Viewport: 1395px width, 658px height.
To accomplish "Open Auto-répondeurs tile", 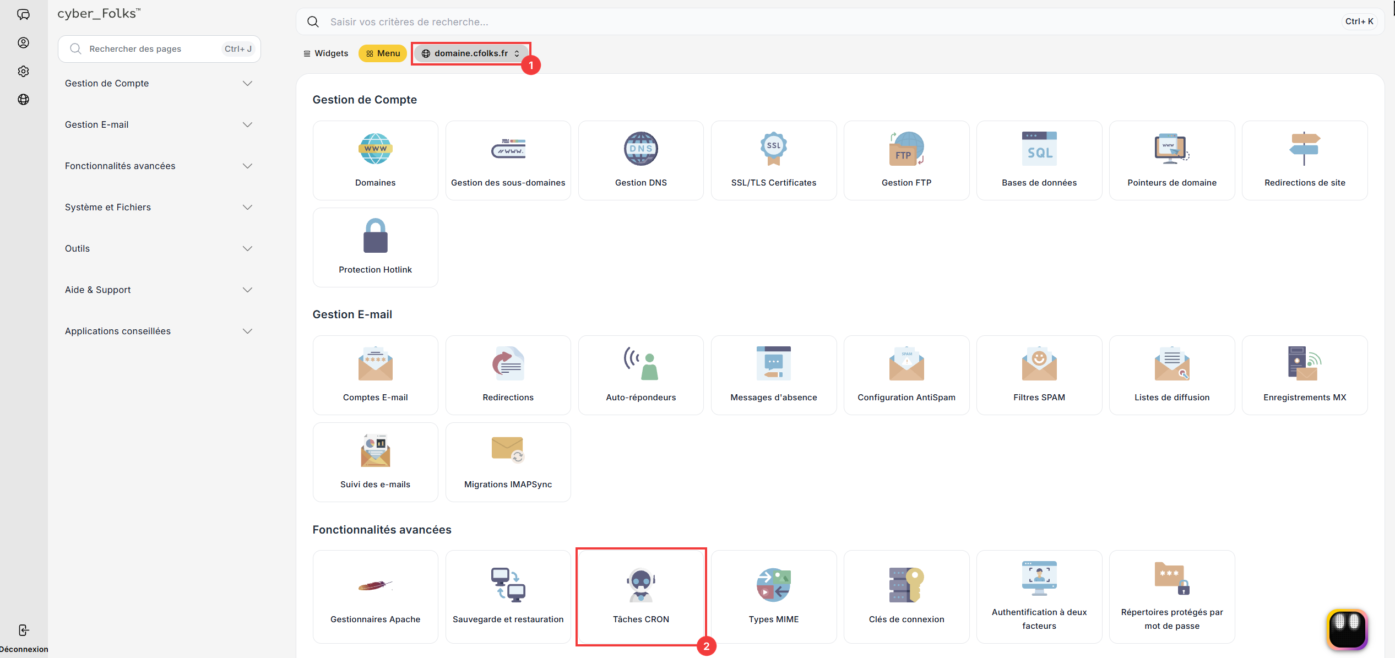I will [640, 375].
